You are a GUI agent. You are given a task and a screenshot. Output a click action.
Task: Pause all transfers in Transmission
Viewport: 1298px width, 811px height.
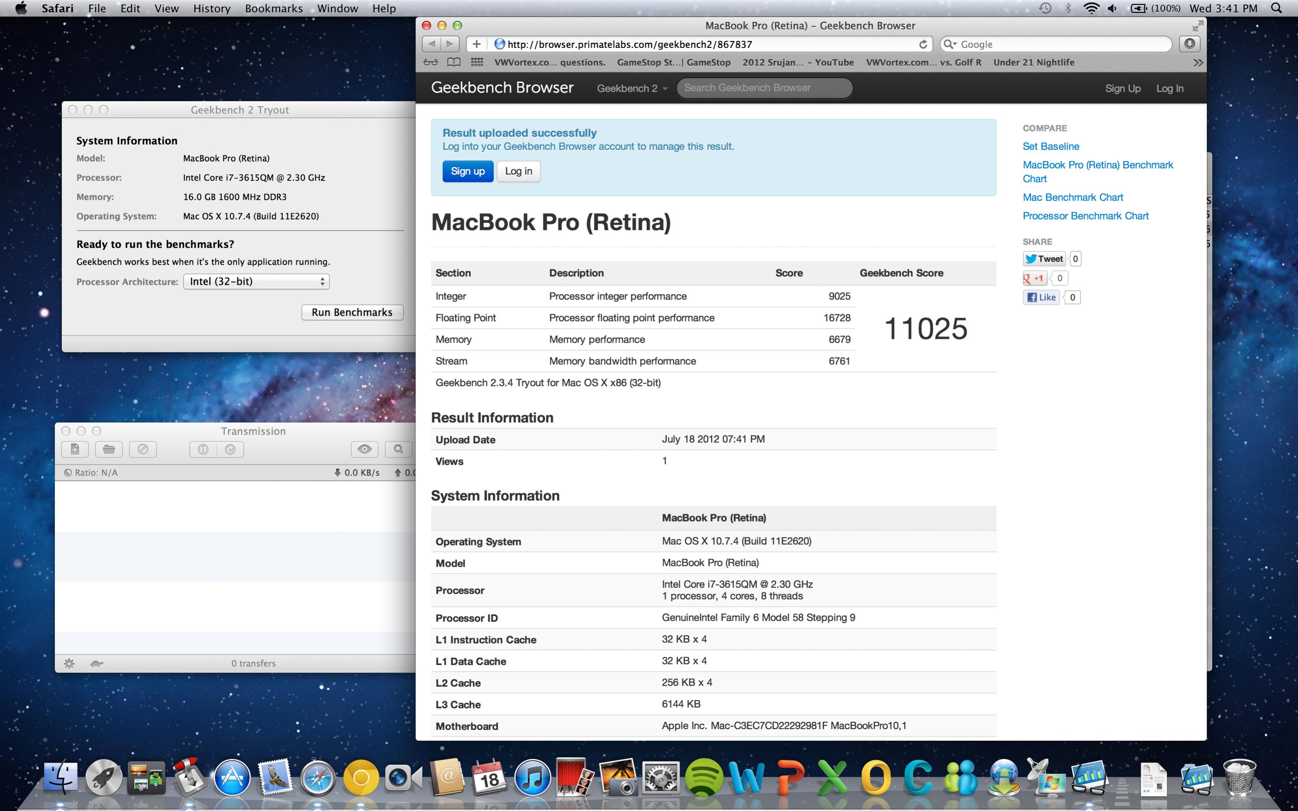tap(203, 449)
